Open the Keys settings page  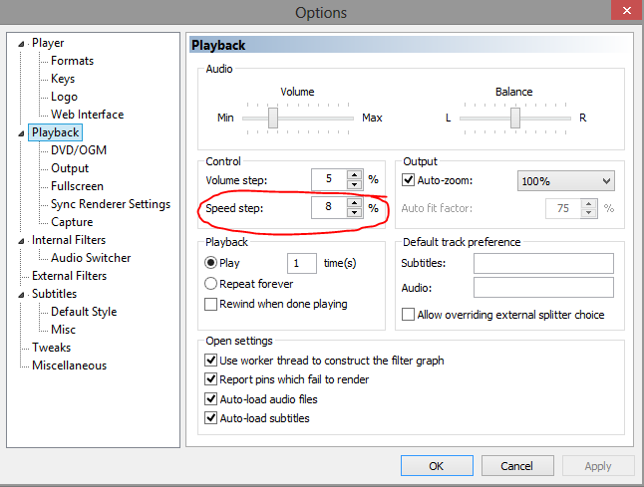[63, 79]
